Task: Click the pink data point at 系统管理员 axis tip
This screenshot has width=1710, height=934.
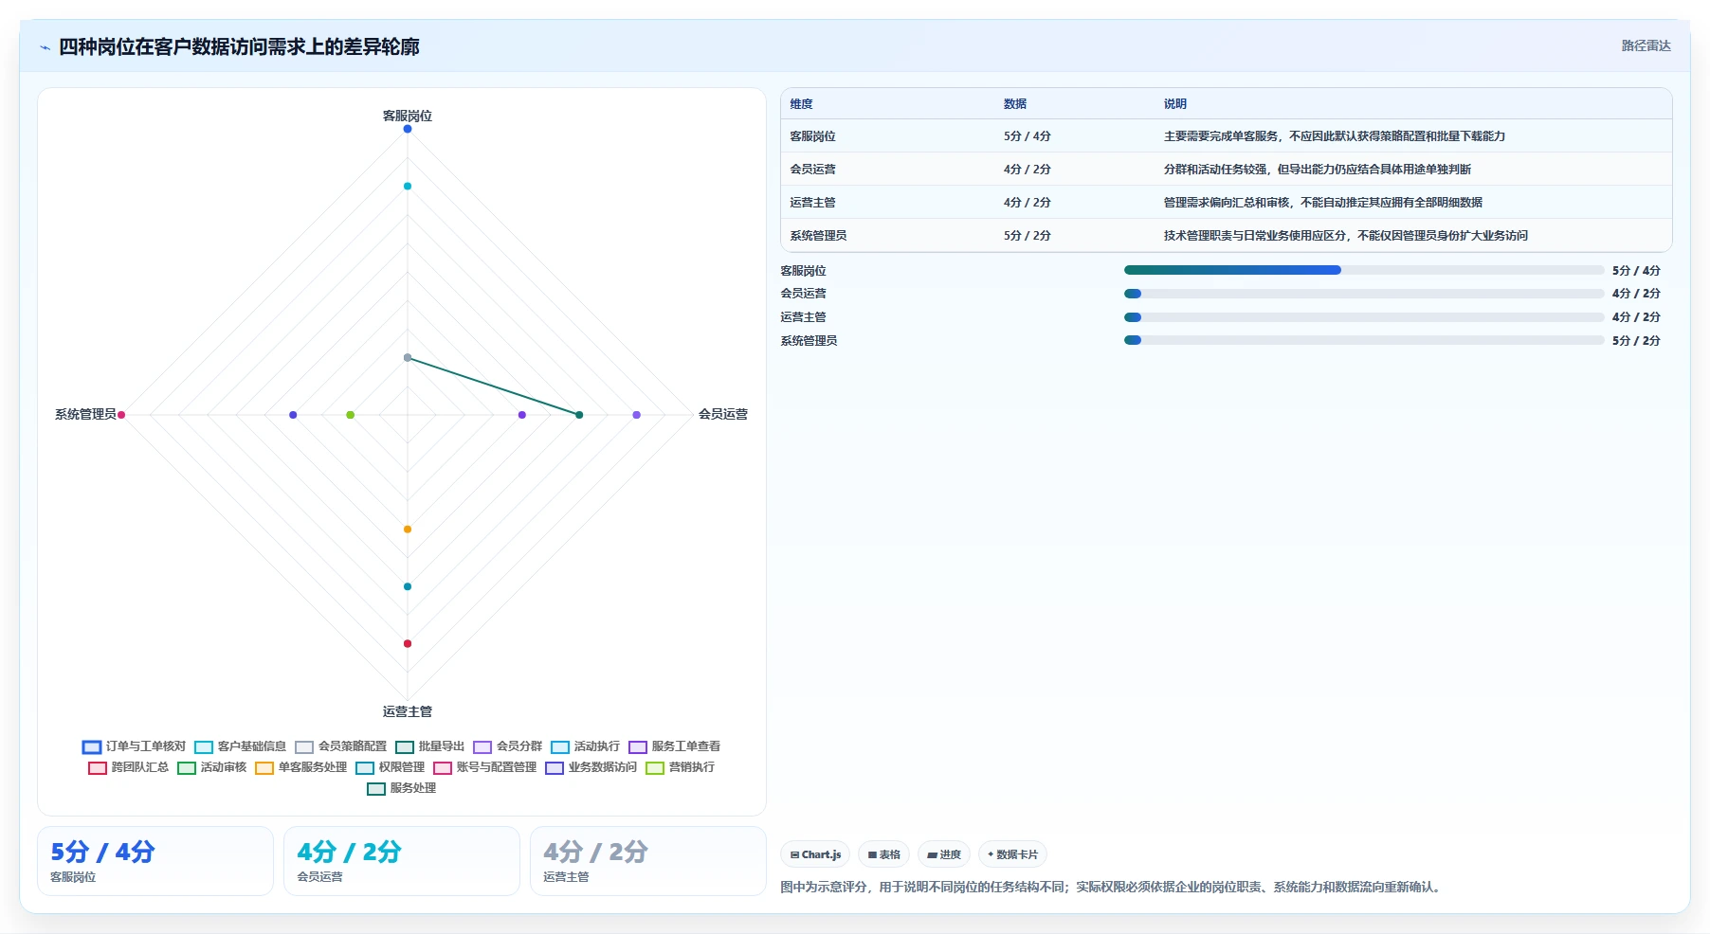Action: click(x=121, y=415)
